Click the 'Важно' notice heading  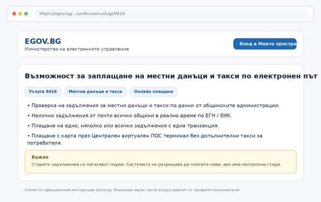[40, 157]
